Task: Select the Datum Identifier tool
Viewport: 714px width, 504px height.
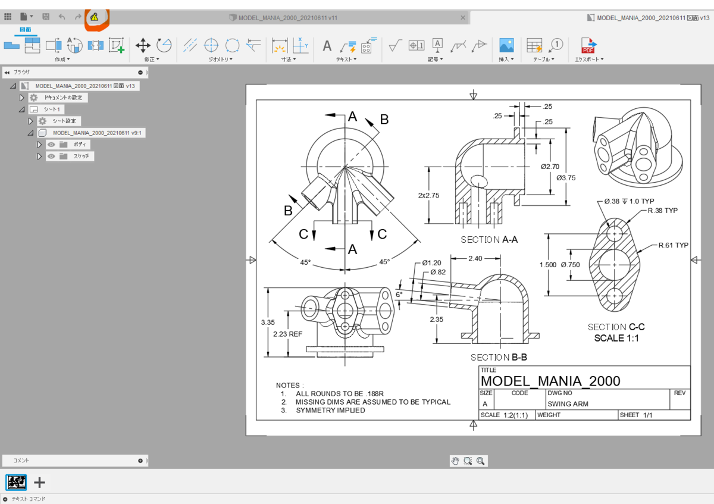Action: tap(437, 45)
